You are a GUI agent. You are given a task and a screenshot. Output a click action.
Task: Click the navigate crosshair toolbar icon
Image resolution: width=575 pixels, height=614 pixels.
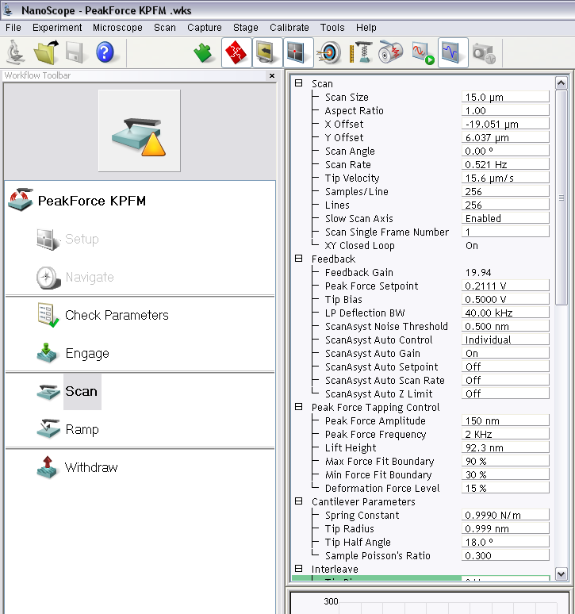tap(298, 53)
